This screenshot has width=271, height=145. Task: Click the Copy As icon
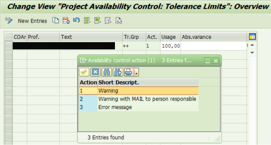(56, 21)
